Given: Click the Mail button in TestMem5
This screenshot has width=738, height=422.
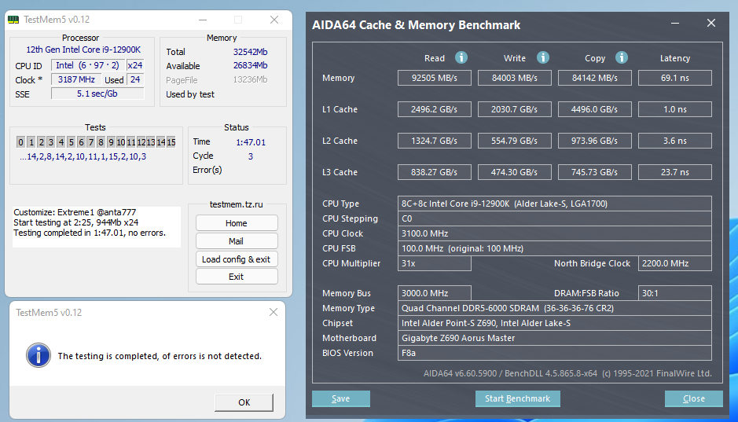Looking at the screenshot, I should click(237, 241).
